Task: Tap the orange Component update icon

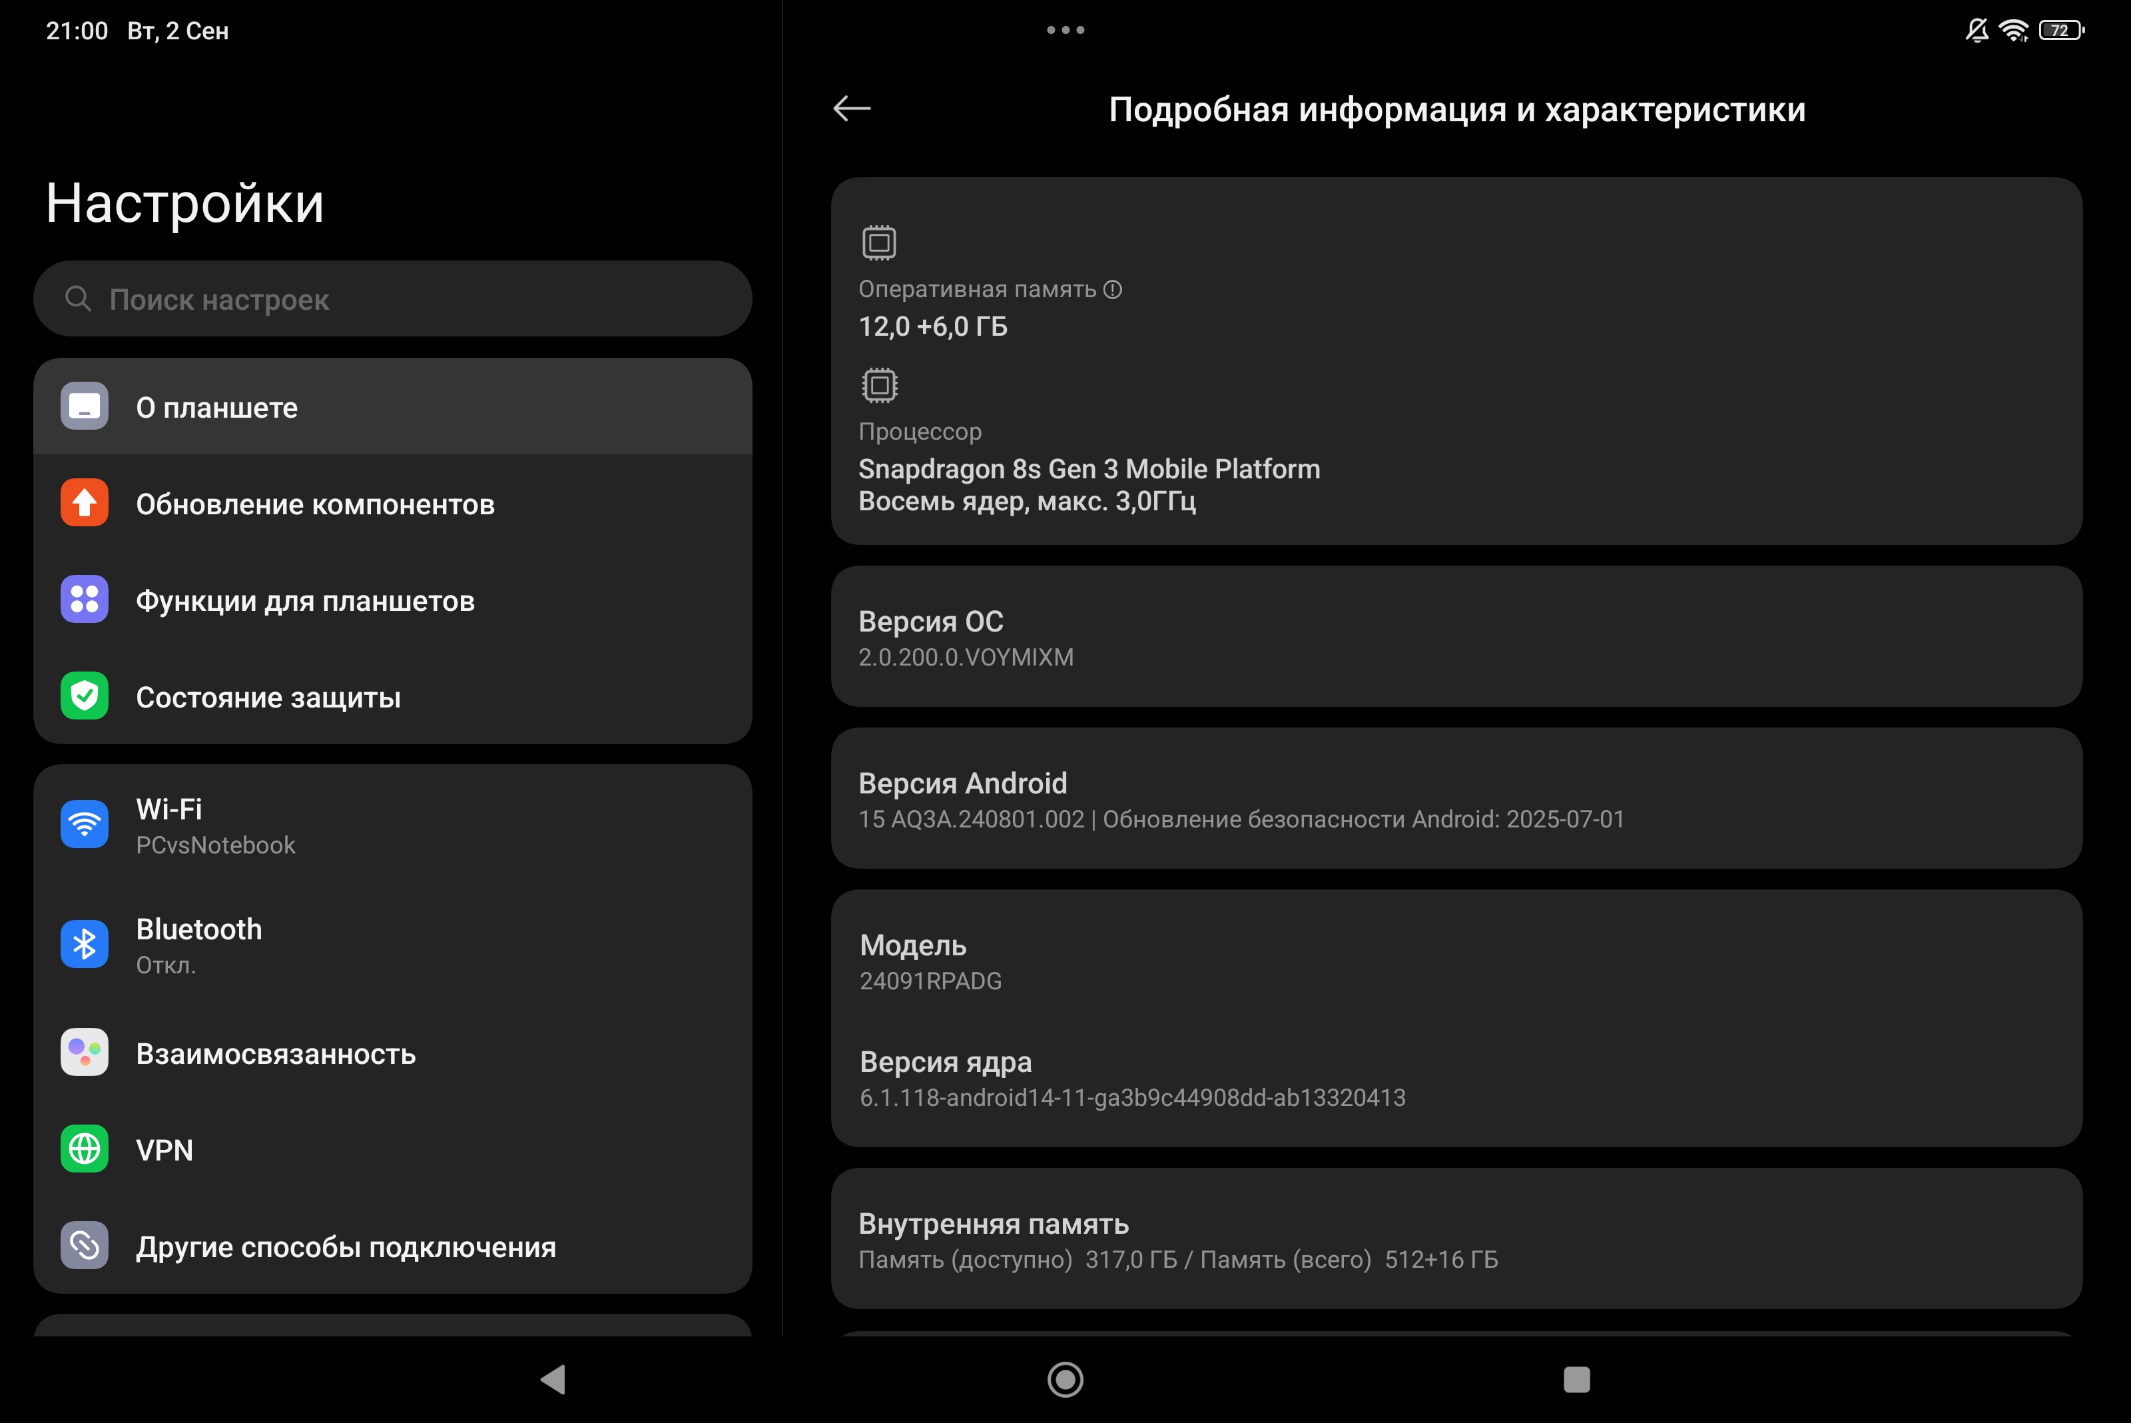Action: pos(85,503)
